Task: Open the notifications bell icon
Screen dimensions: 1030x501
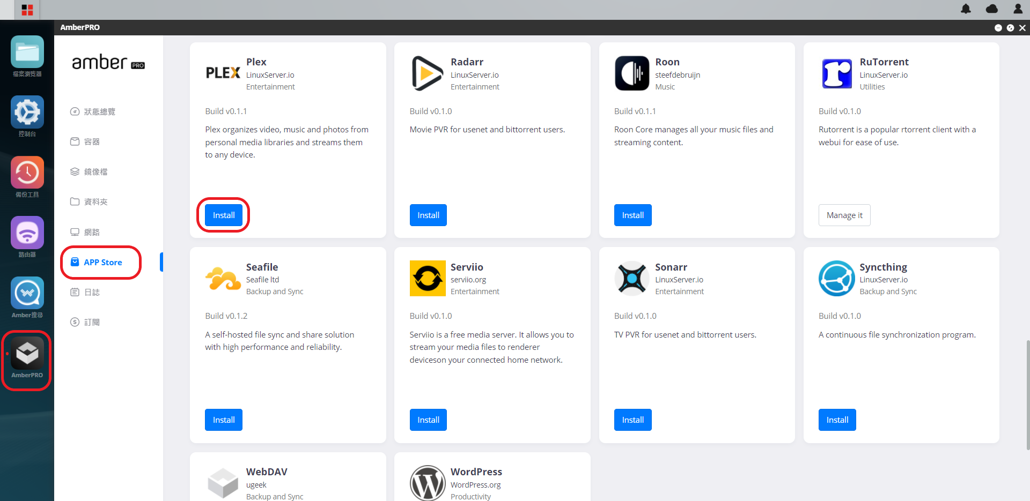Action: point(966,9)
